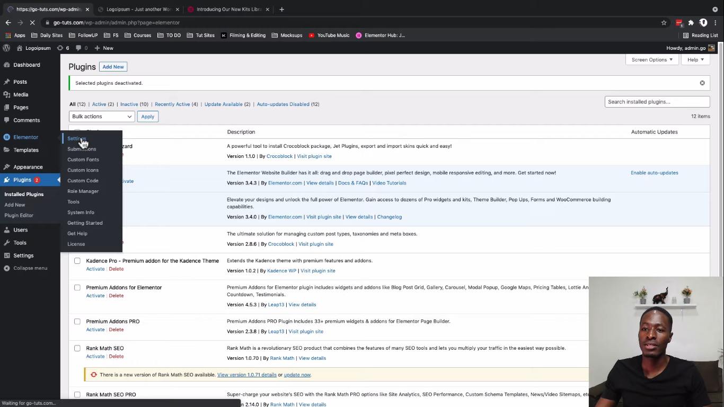Viewport: 724px width, 407px height.
Task: Click the Appearance paintbrush icon in the sidebar
Action: tap(7, 167)
